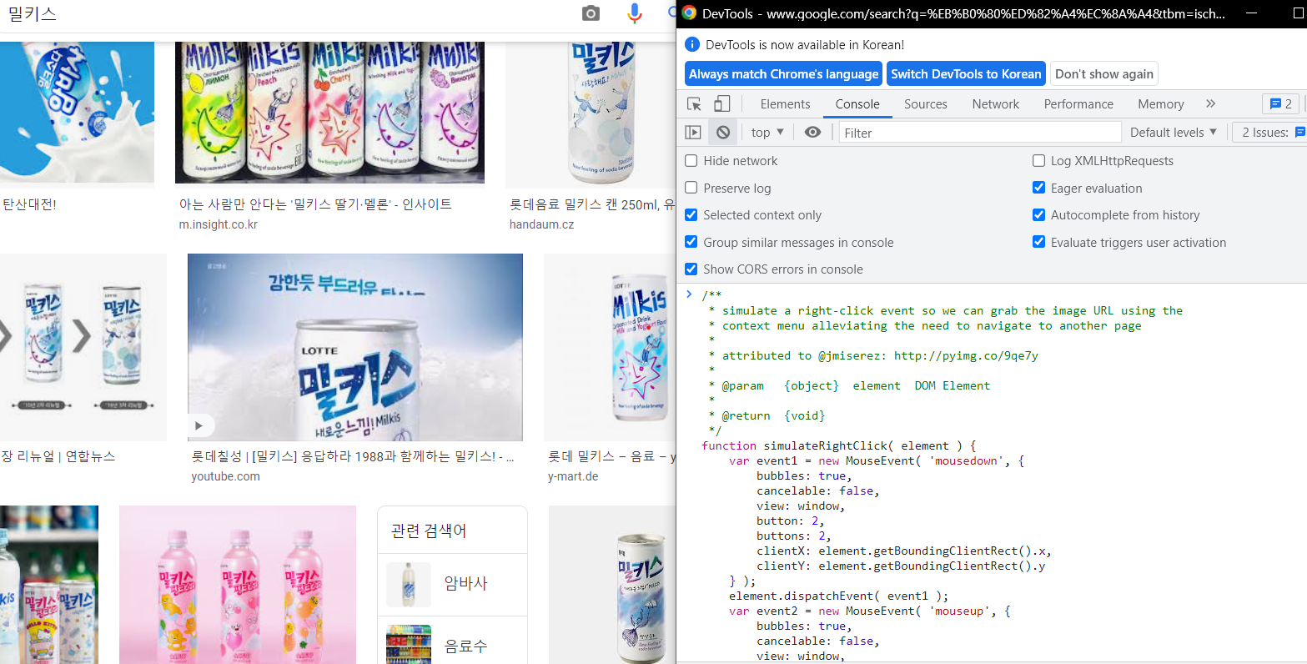Click the console Filter input field
This screenshot has height=664, width=1307.
980,132
